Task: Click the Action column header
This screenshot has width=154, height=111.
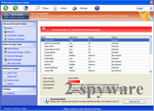Action: [x=100, y=37]
